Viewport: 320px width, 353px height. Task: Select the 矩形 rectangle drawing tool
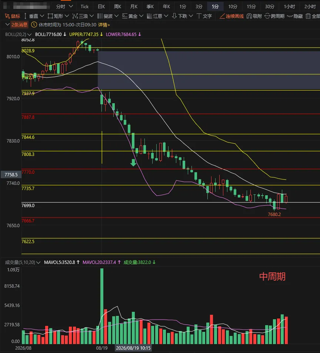tap(56, 16)
